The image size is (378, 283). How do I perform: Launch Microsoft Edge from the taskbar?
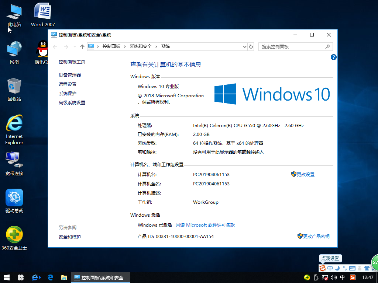(x=50, y=277)
